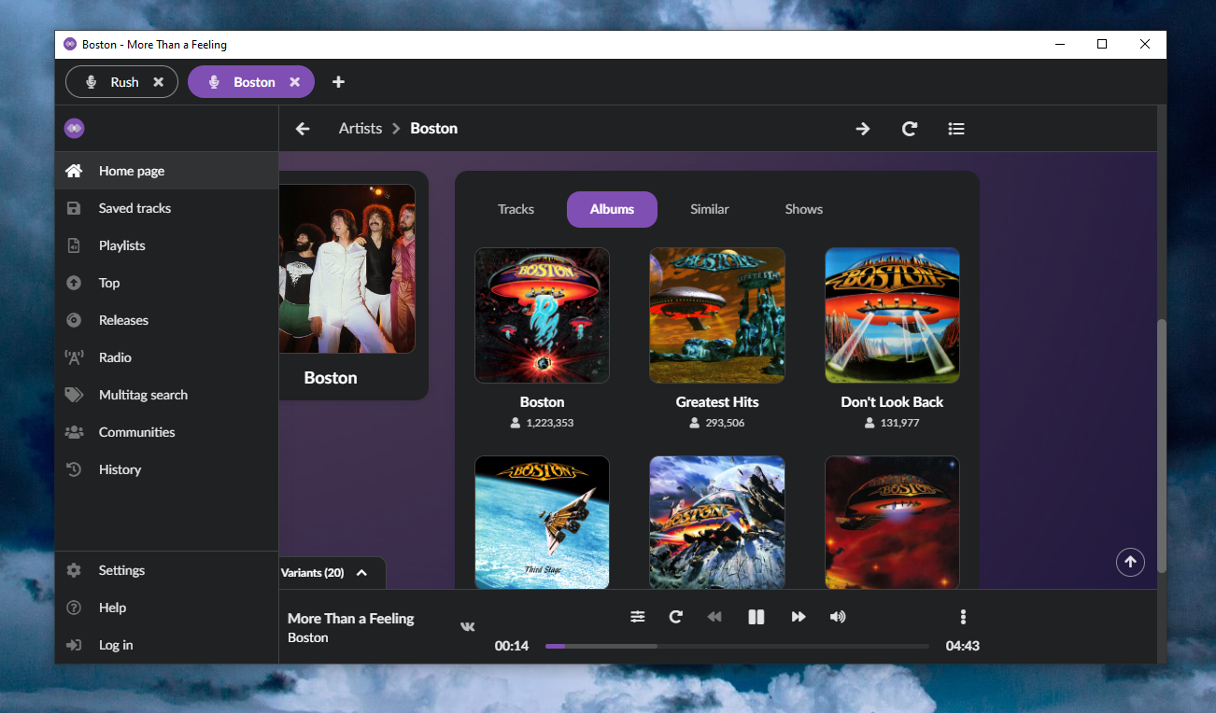Click the Boston band photo
The width and height of the screenshot is (1216, 713).
click(x=346, y=269)
